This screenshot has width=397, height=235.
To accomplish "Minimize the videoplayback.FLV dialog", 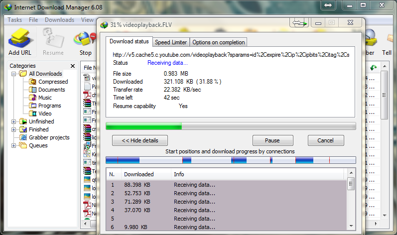I will click(318, 23).
